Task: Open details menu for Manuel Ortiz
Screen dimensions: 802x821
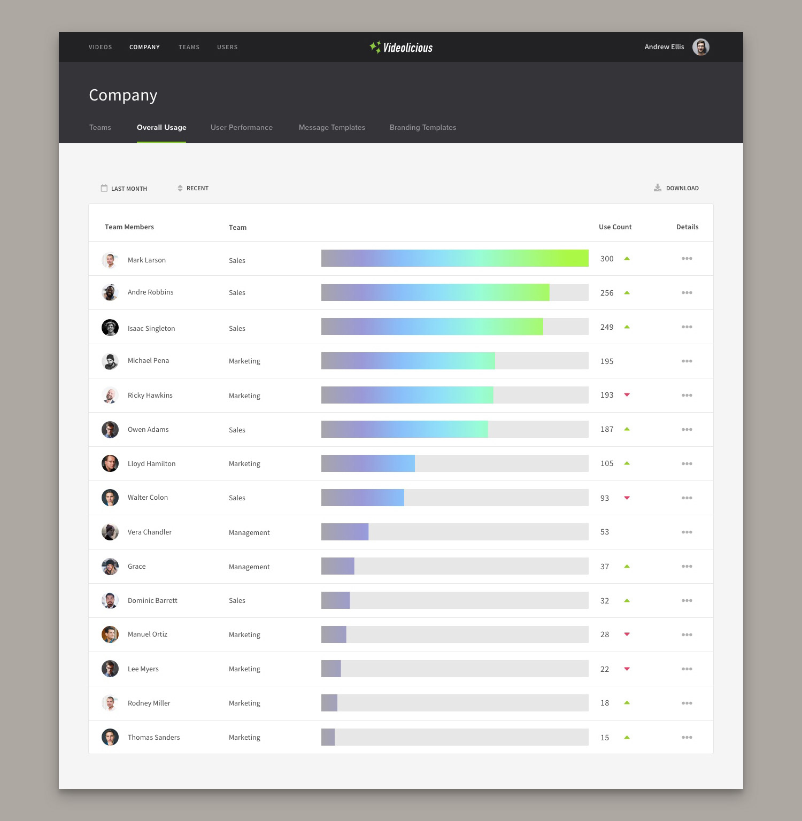Action: (x=687, y=635)
